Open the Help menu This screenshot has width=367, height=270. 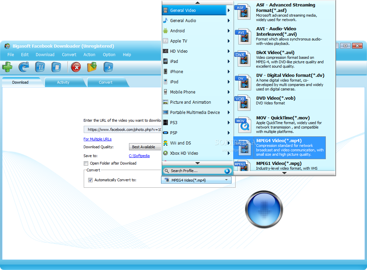tap(127, 54)
